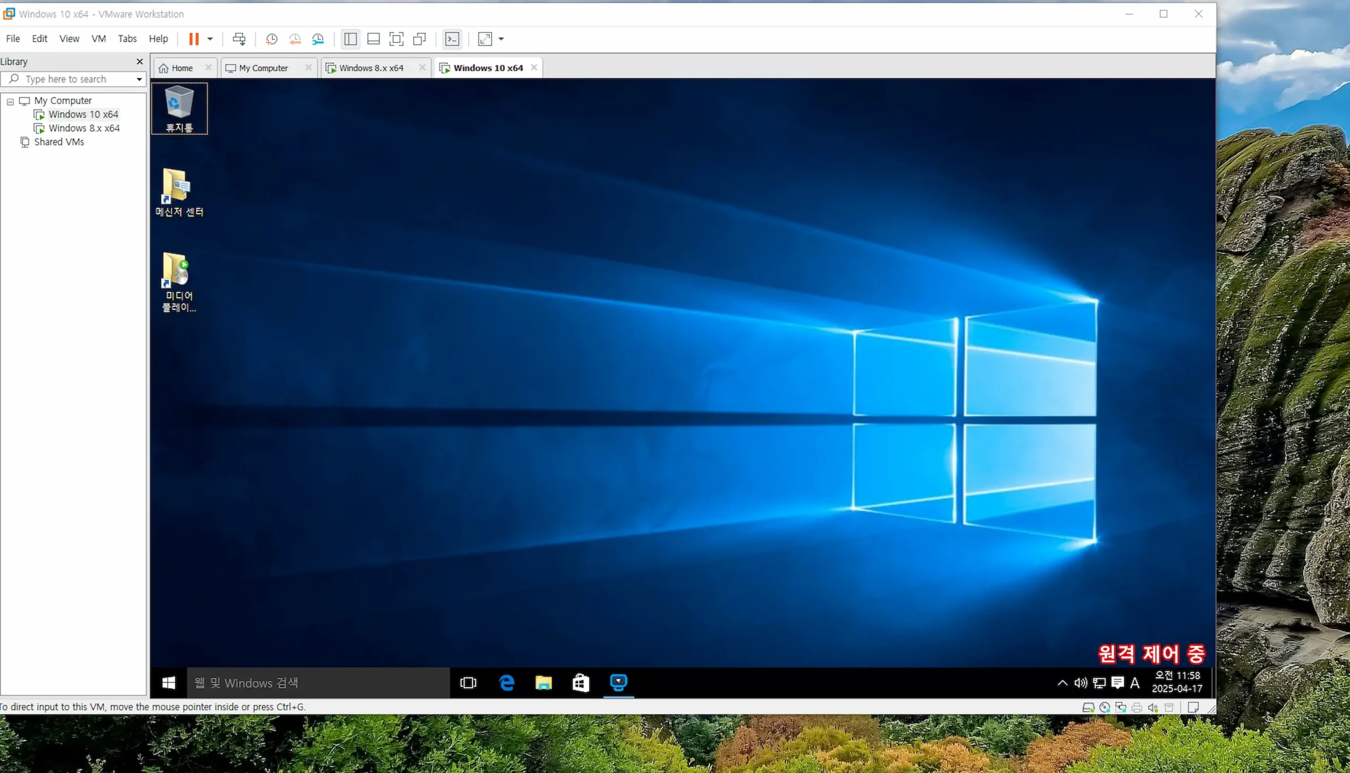Click the message log note icon
Image resolution: width=1350 pixels, height=773 pixels.
[1193, 707]
